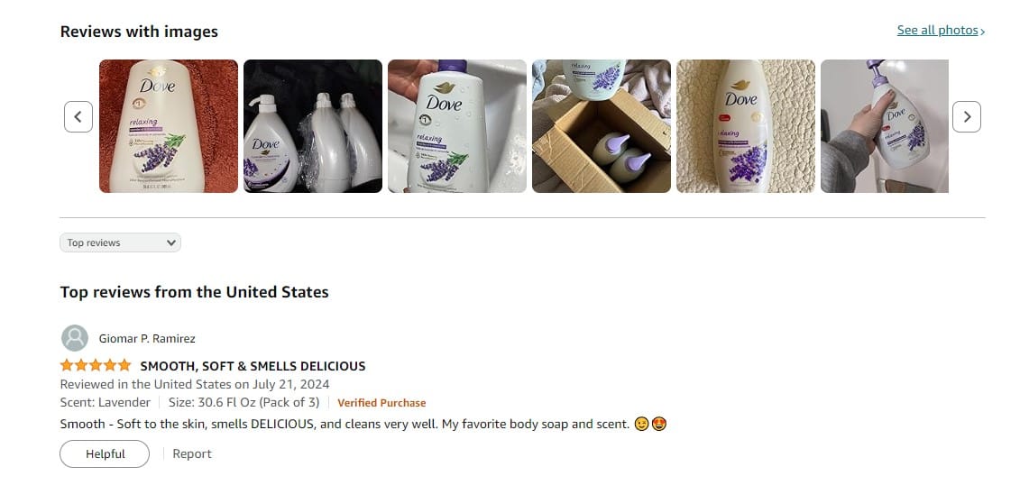Open photo of bottle held in gray sleeve
This screenshot has height=485, width=1029.
885,126
